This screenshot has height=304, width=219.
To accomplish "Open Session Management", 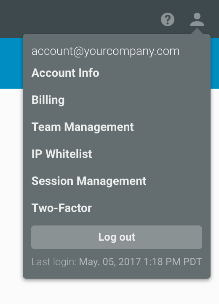I will point(89,181).
